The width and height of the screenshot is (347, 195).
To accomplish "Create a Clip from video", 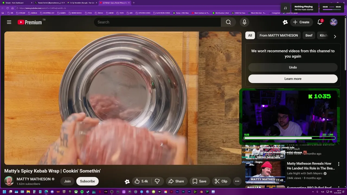I will click(x=221, y=181).
